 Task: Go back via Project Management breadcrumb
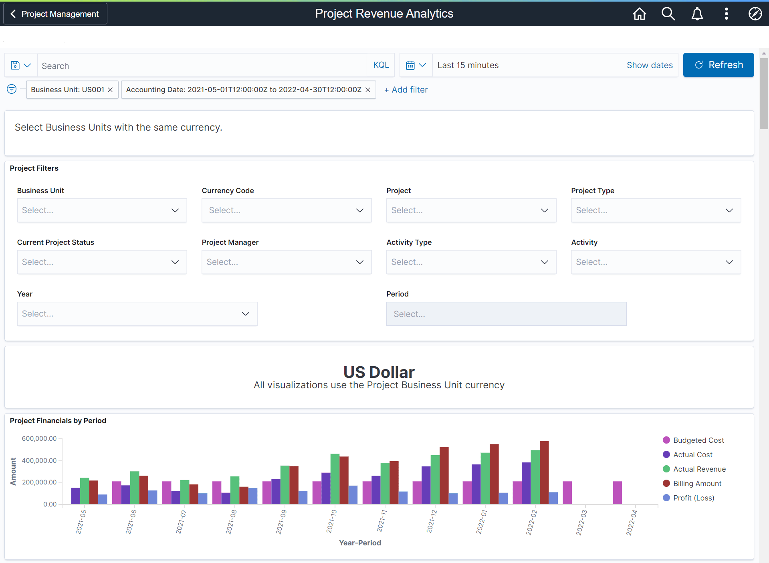click(x=55, y=13)
